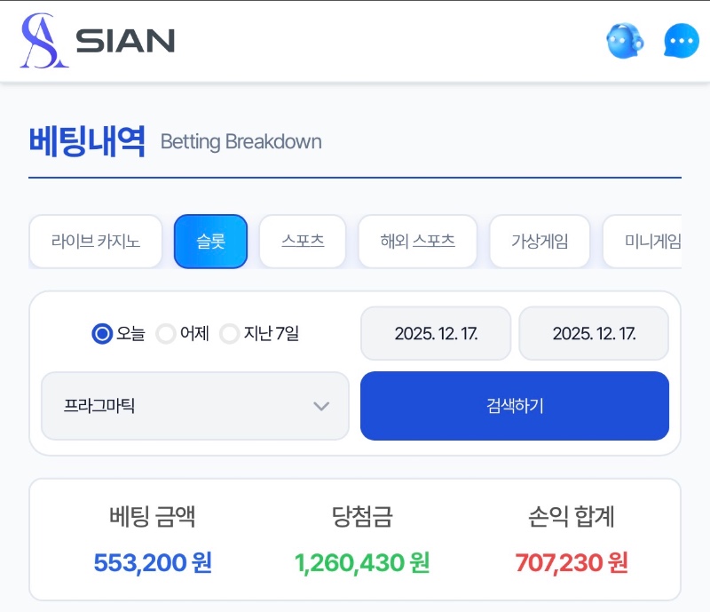The width and height of the screenshot is (710, 612).
Task: Switch to the 해외 스포츠 tab
Action: tap(417, 242)
